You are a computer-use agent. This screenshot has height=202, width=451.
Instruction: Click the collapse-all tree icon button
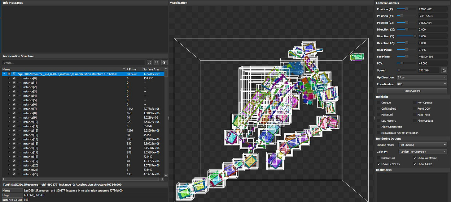[157, 62]
